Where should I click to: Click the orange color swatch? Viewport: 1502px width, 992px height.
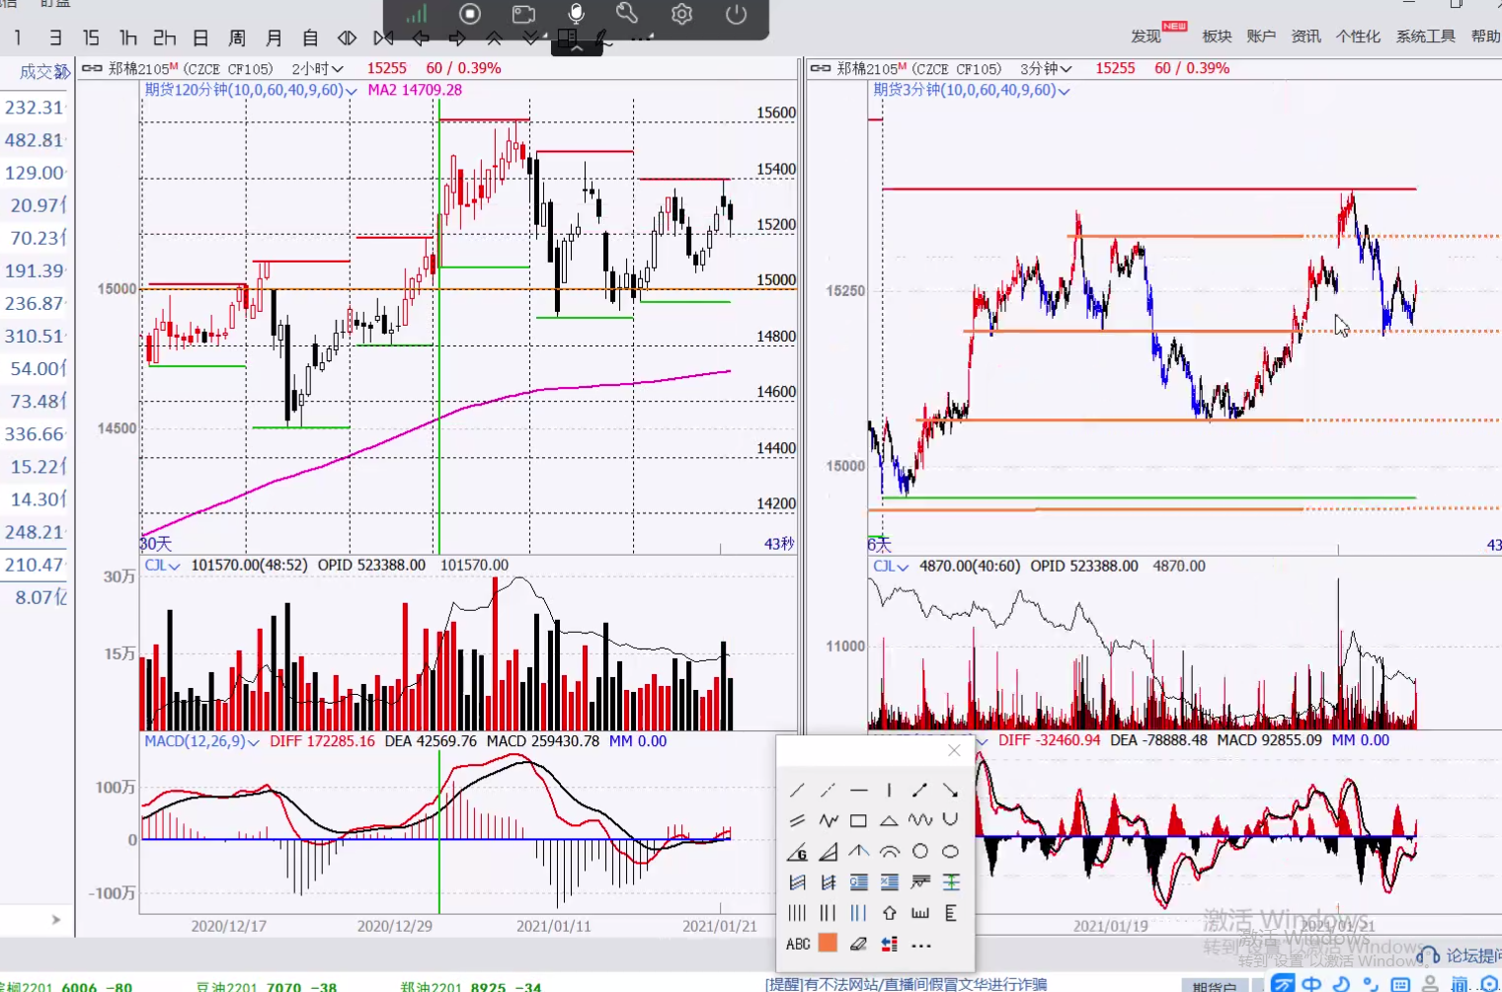click(x=828, y=944)
